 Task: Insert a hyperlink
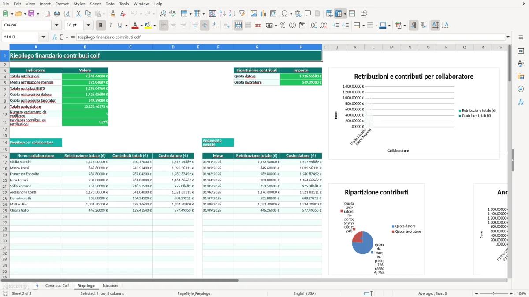pos(298,14)
